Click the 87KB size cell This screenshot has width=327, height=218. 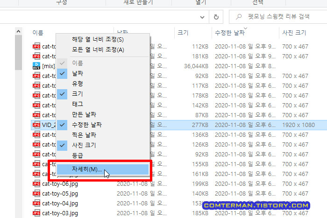point(202,115)
